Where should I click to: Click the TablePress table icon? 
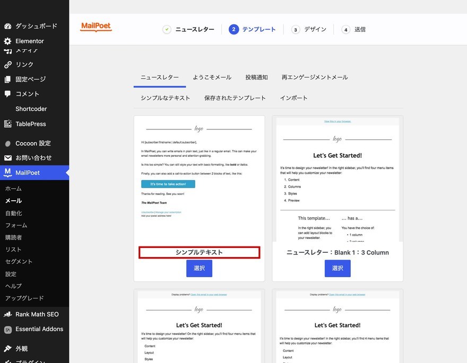pyautogui.click(x=8, y=123)
